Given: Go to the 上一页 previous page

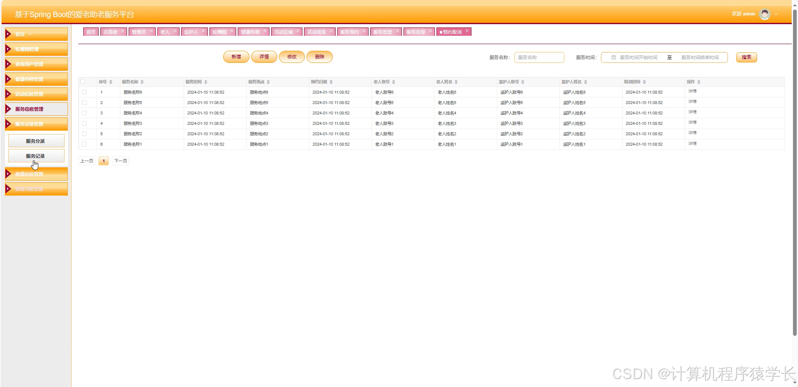Looking at the screenshot, I should 87,161.
